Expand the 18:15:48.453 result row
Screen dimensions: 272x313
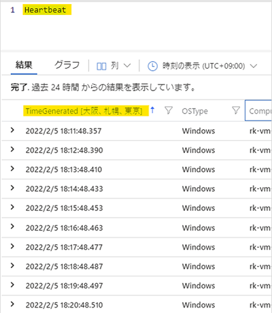pyautogui.click(x=12, y=207)
